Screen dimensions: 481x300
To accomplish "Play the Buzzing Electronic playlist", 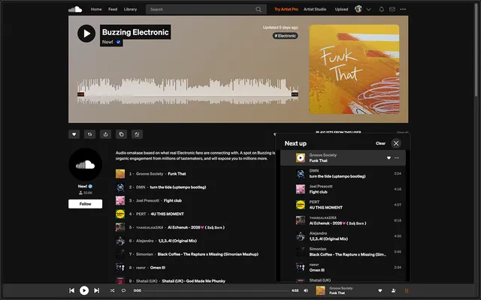I will 86,33.
